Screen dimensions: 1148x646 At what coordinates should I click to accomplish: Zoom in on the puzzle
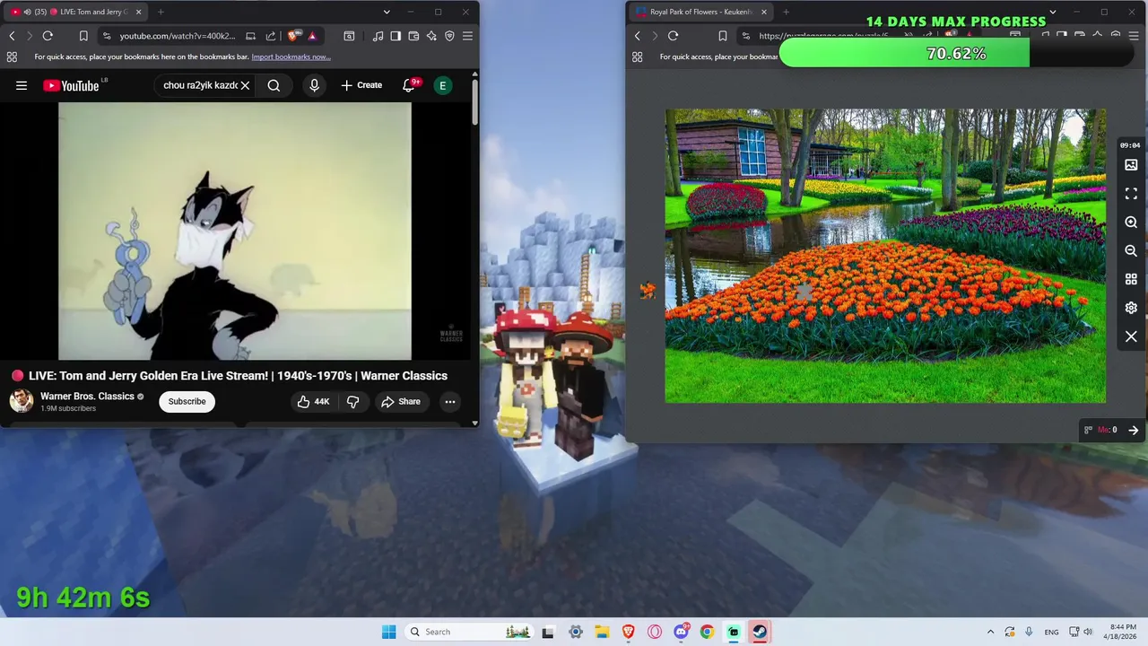pyautogui.click(x=1131, y=223)
